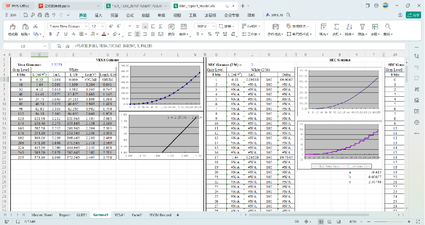Click the insert function fx icon
The height and width of the screenshot is (225, 425).
coord(68,46)
